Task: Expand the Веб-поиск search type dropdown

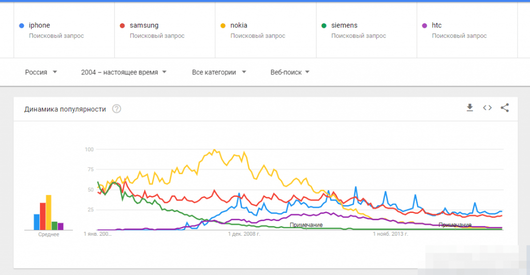Action: click(290, 72)
